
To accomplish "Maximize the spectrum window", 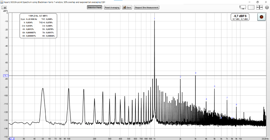I will point(258,2).
